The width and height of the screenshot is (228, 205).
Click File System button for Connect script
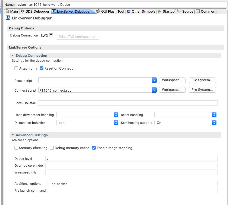(x=202, y=90)
